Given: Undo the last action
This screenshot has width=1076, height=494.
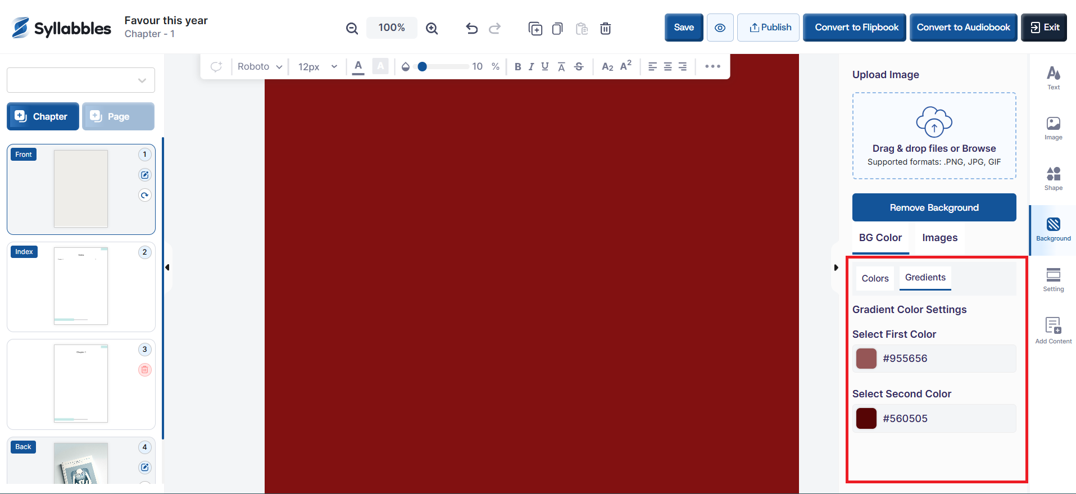Looking at the screenshot, I should [x=471, y=28].
